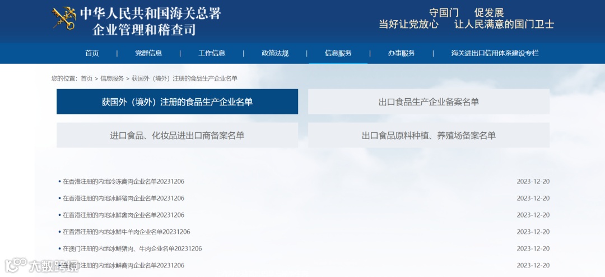This screenshot has height=277, width=605.
Task: Click the date 2023-12-20 for 冰鲜牛羊肉 row
Action: [x=533, y=232]
